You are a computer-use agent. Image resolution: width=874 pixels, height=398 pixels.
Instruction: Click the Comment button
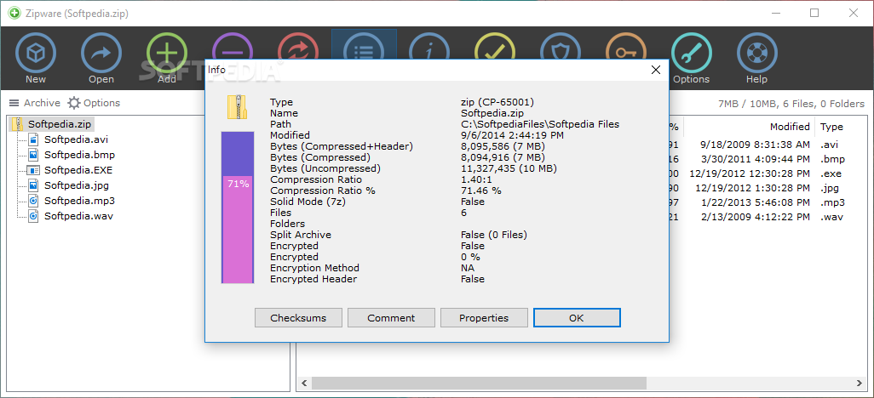(391, 318)
